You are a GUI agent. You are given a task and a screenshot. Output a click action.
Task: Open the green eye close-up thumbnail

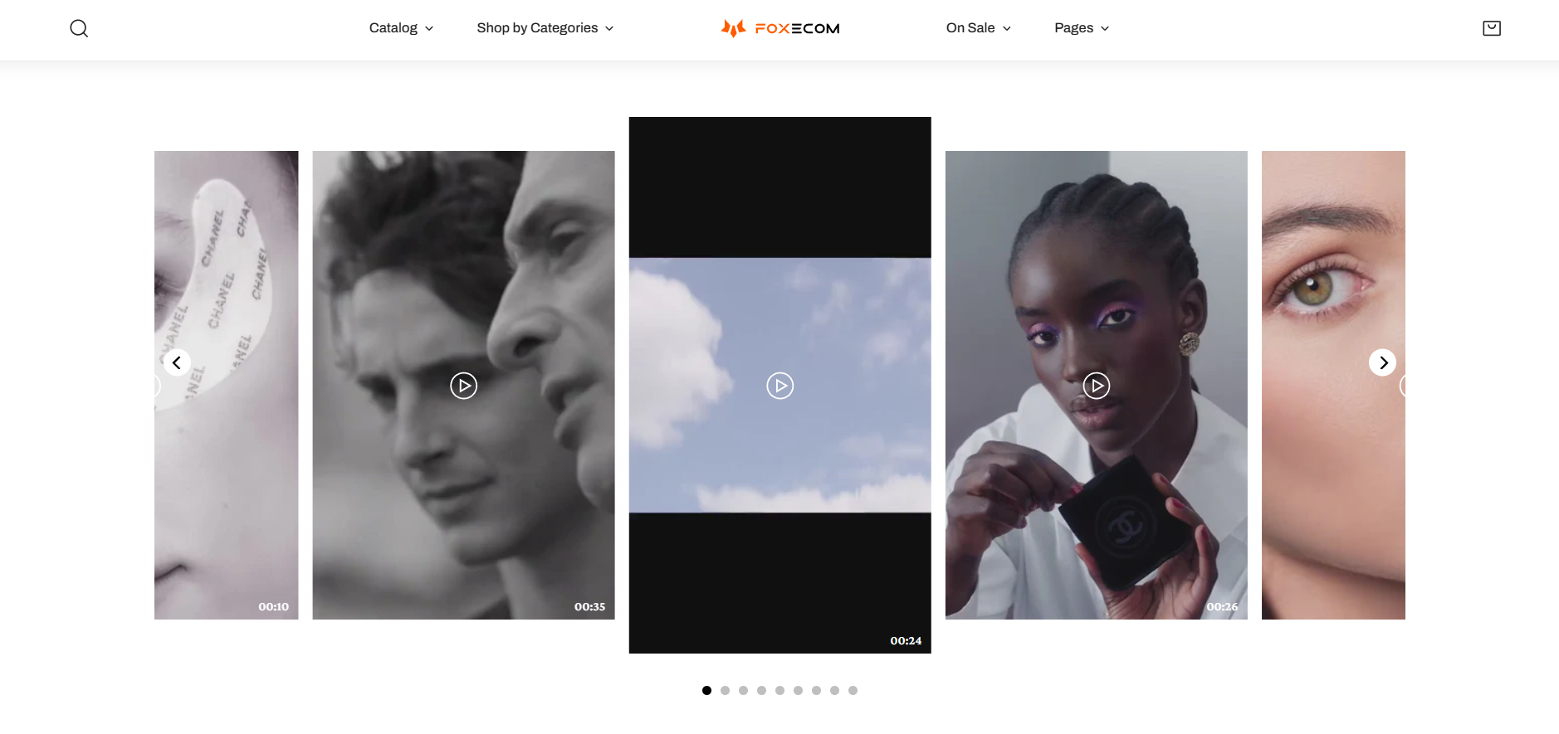pyautogui.click(x=1333, y=385)
